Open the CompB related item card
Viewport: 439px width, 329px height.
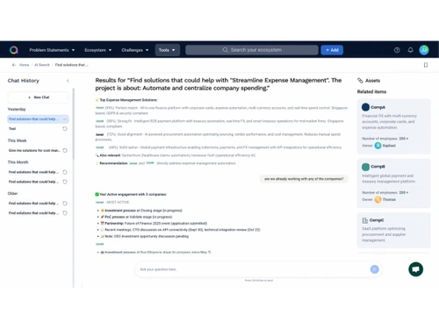(x=393, y=183)
